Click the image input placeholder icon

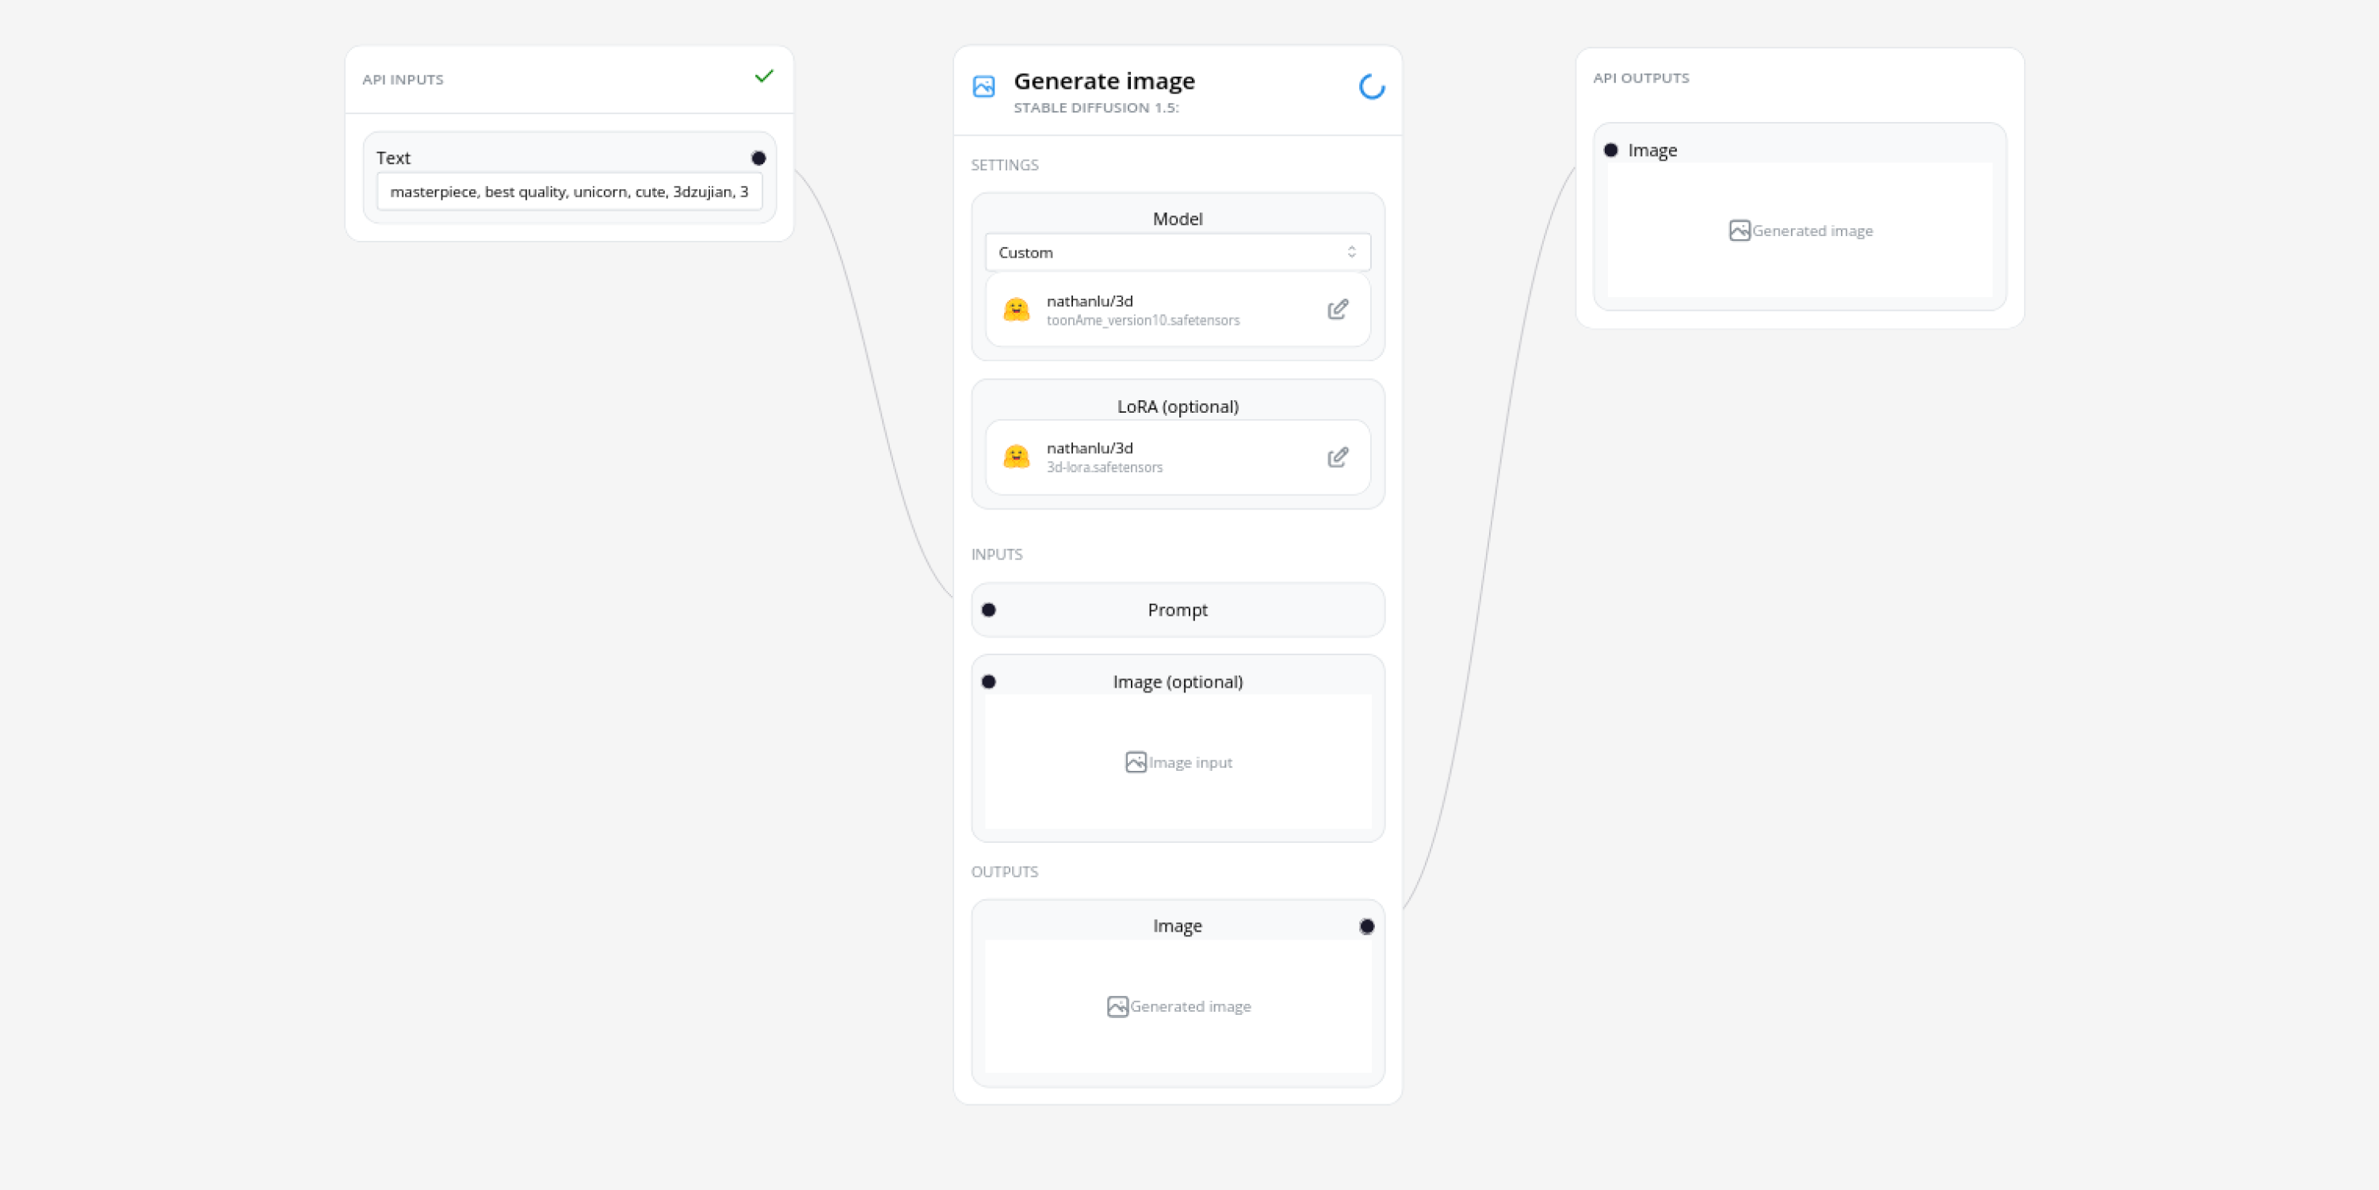coord(1136,761)
